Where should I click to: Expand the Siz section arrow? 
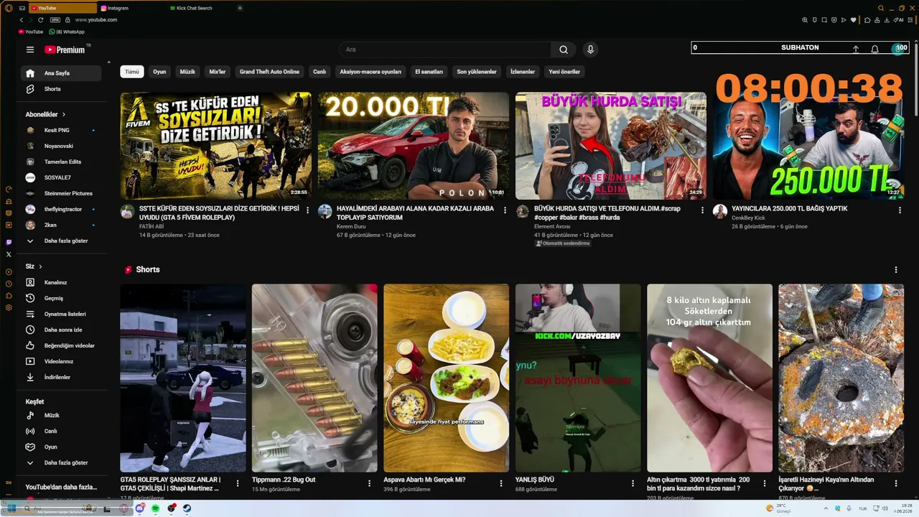40,266
